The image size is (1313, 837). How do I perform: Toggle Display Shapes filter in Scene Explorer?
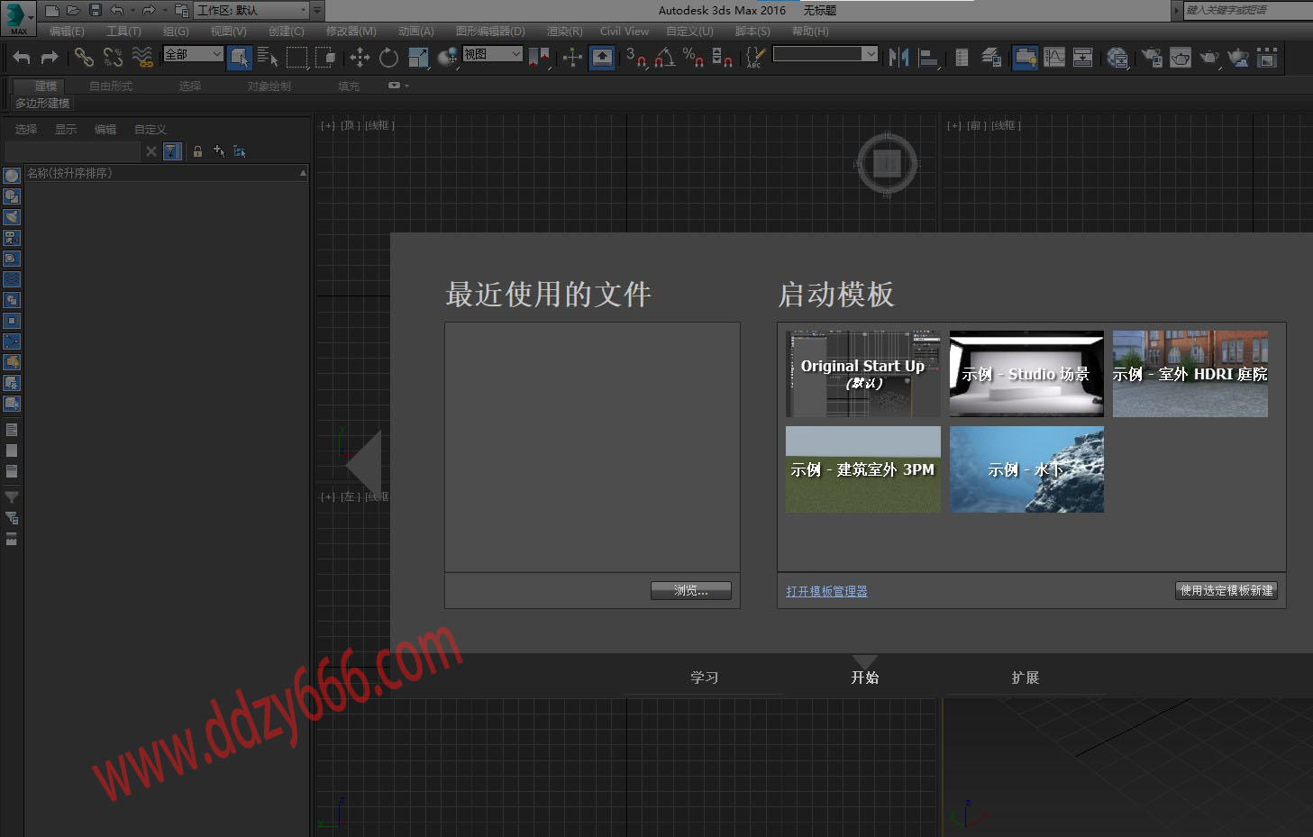pyautogui.click(x=12, y=196)
